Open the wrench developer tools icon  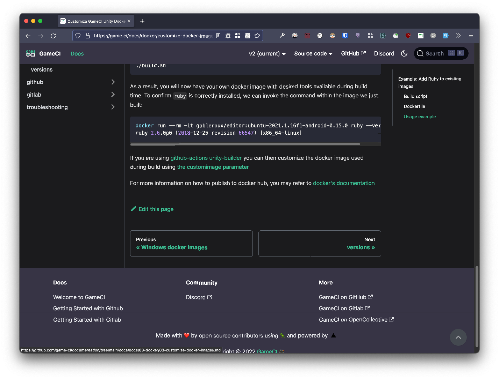click(282, 36)
